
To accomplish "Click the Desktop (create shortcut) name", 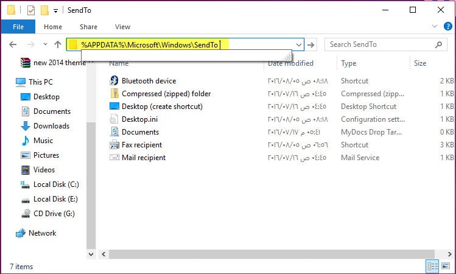I will coord(162,107).
